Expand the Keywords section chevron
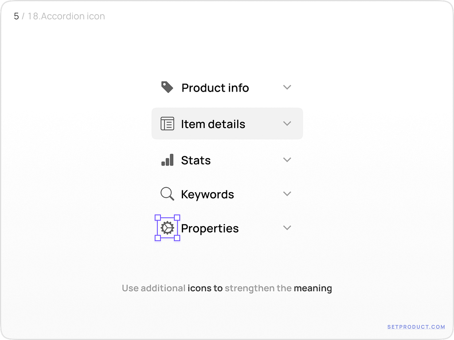Screen dimensions: 454x340 click(x=287, y=194)
